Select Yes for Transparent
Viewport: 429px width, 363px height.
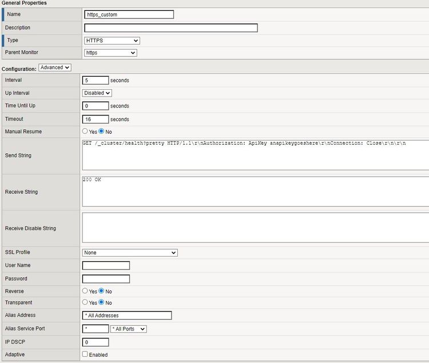coord(85,302)
